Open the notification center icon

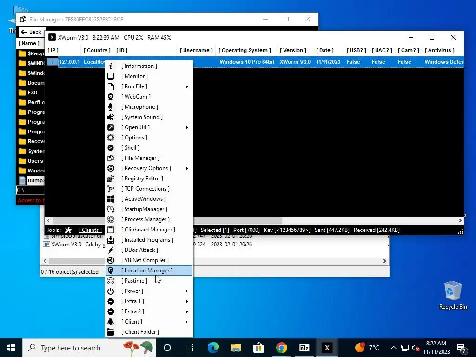point(462,348)
